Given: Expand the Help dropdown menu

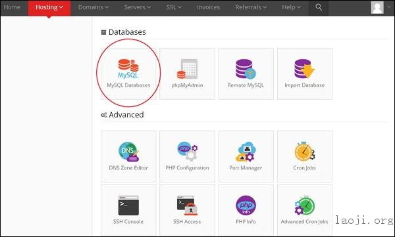Looking at the screenshot, I should pos(292,7).
